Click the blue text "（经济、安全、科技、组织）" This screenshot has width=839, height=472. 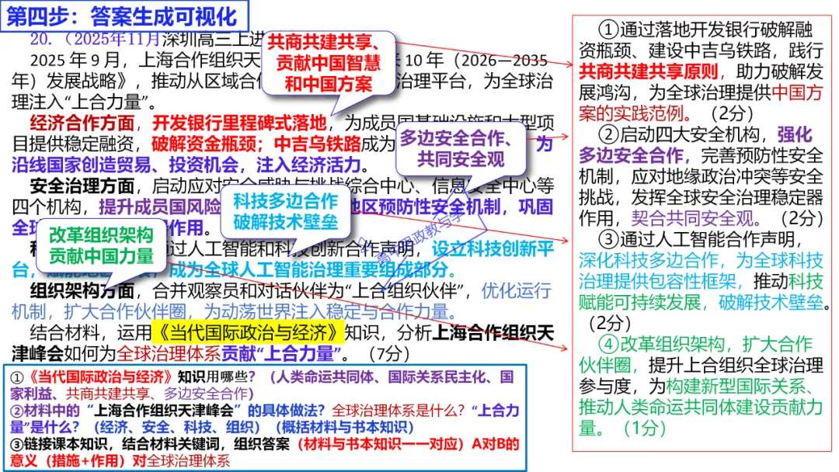coord(176,427)
